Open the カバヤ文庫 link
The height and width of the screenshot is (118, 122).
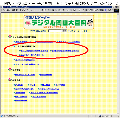(x=60, y=85)
